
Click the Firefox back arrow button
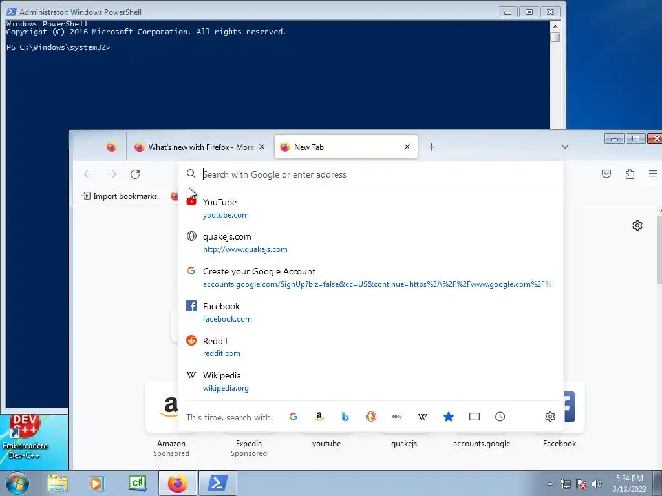tap(88, 174)
